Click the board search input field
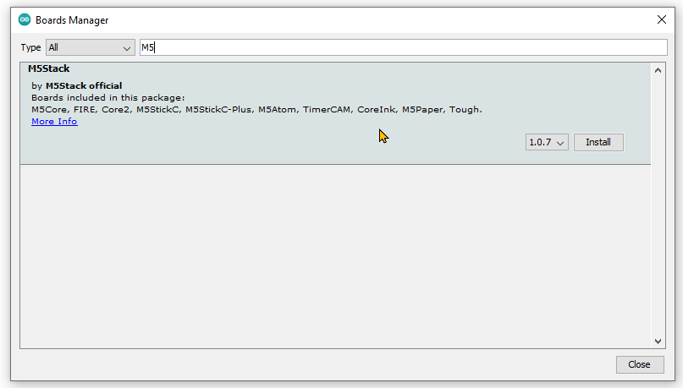 404,47
